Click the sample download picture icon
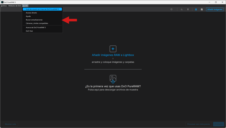 pyautogui.click(x=113, y=79)
